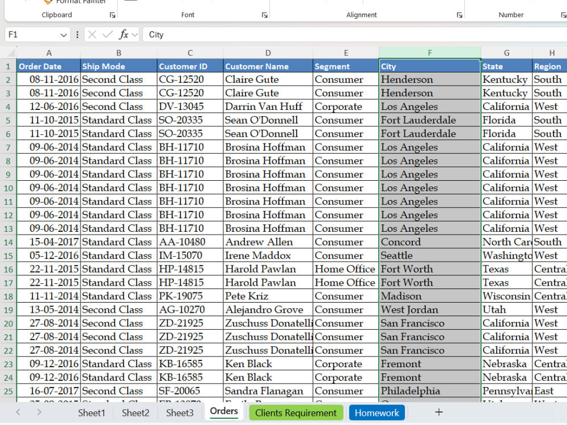The image size is (567, 425).
Task: Select row 1 header
Action: tap(9, 66)
